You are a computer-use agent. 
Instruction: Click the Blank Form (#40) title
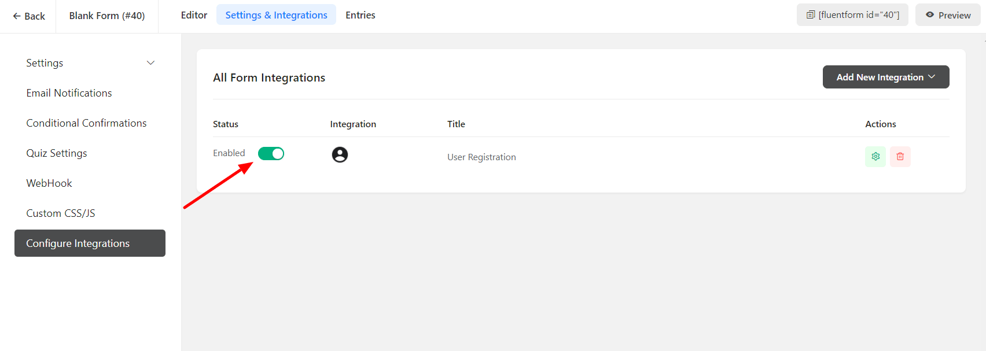tap(107, 16)
